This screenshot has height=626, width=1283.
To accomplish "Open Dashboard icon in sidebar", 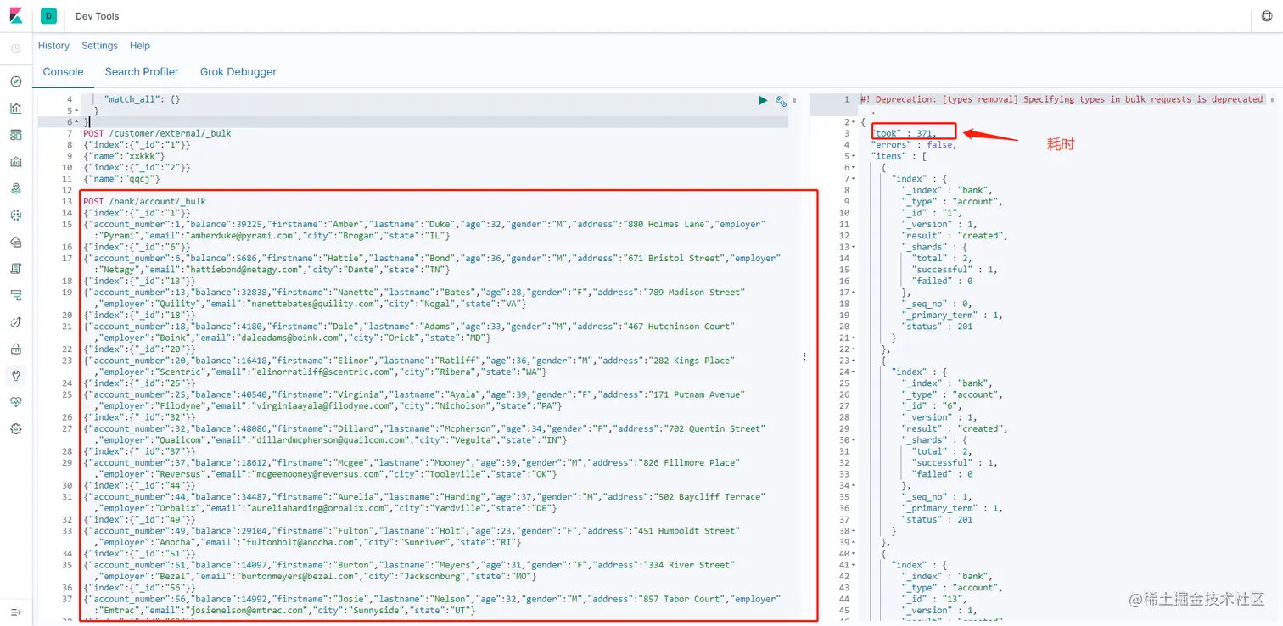I will (x=16, y=135).
